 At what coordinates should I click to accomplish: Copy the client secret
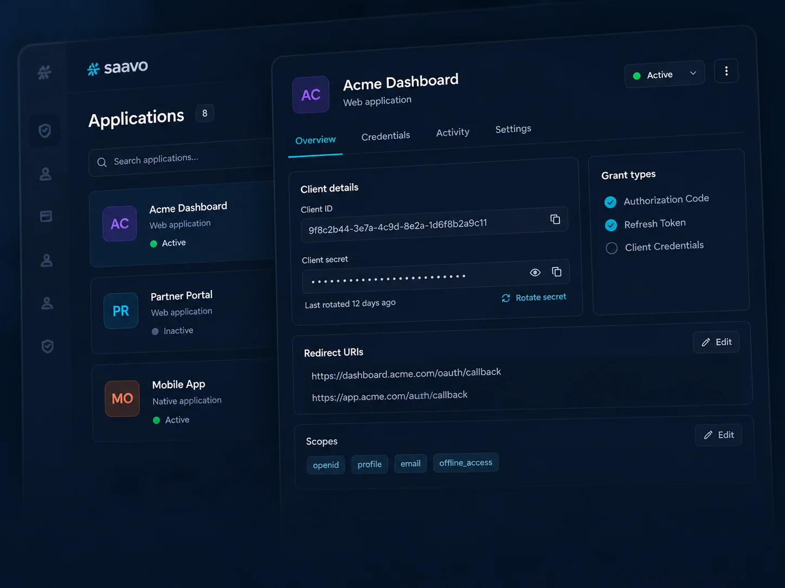[x=557, y=272]
